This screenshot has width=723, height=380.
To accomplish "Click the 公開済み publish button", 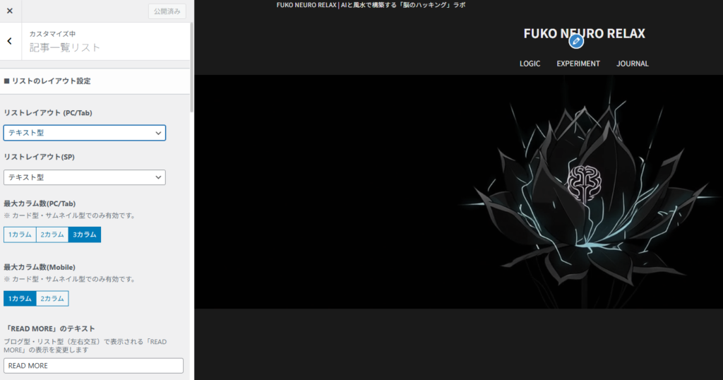I will [x=167, y=11].
